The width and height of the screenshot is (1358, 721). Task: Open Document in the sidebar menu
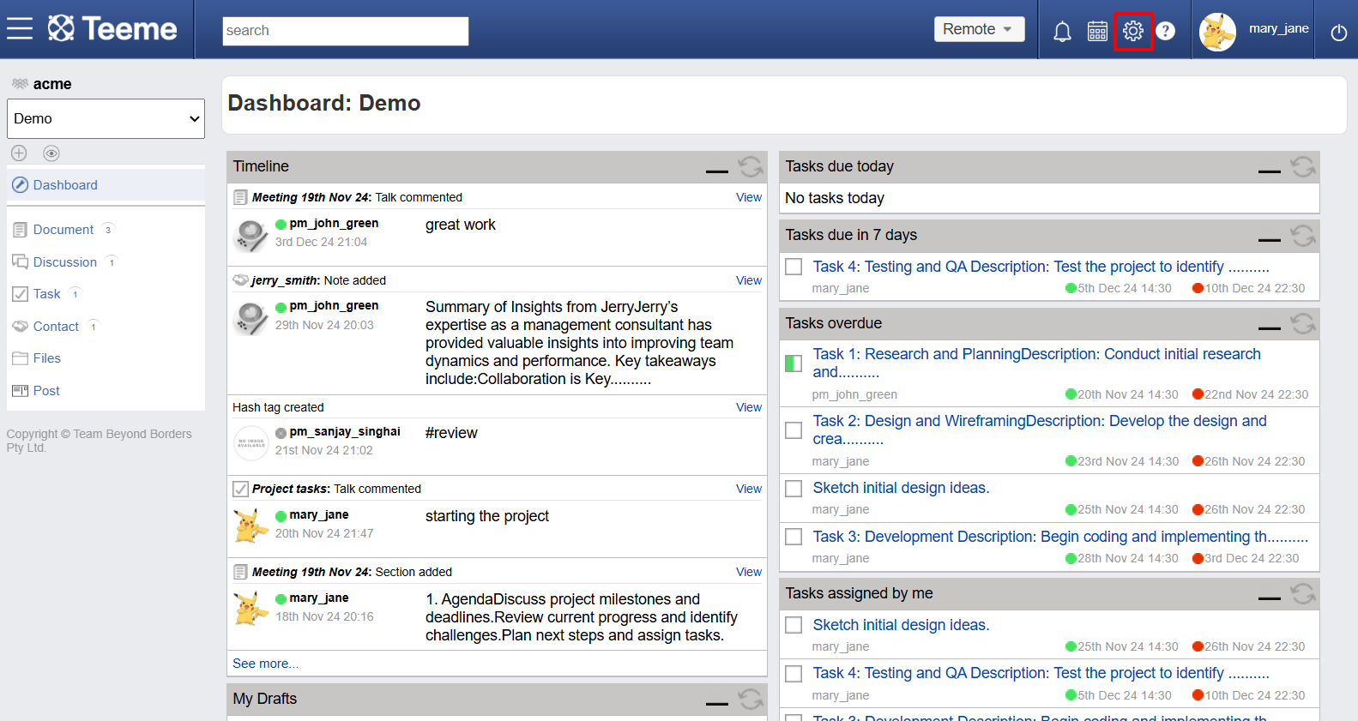(x=63, y=230)
